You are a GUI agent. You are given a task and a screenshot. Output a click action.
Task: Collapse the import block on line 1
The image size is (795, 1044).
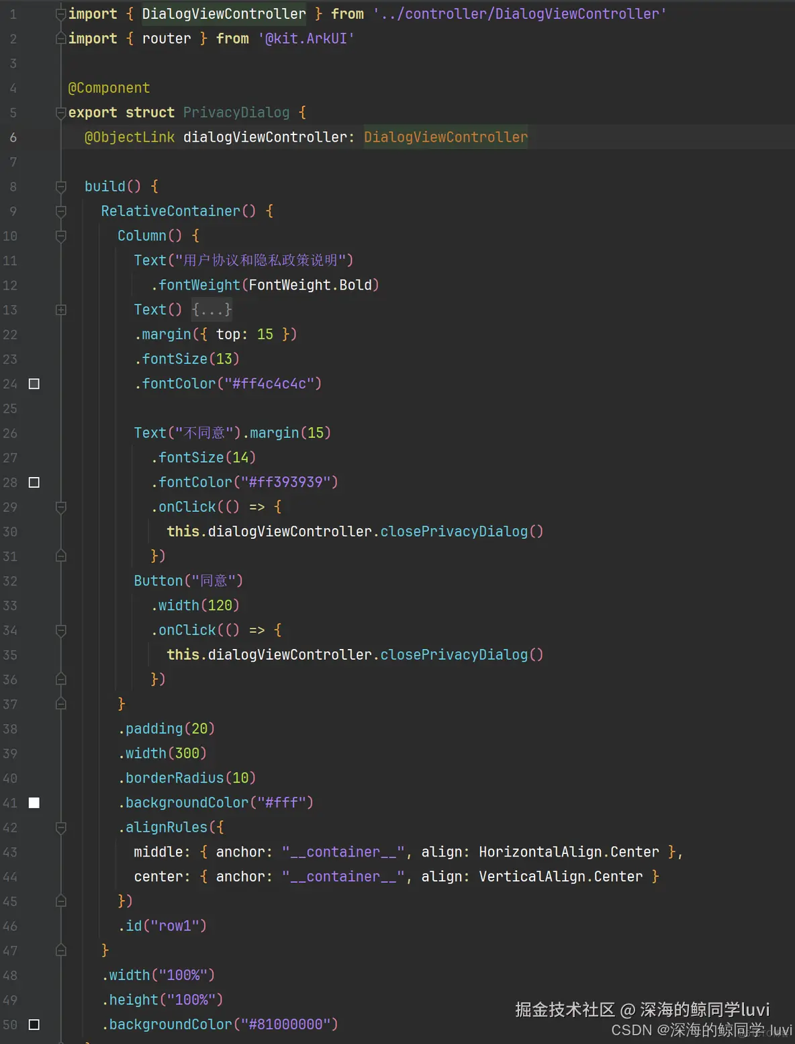(61, 14)
